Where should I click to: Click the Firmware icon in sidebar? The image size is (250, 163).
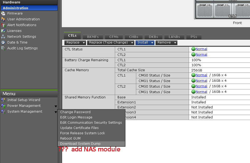(3, 13)
